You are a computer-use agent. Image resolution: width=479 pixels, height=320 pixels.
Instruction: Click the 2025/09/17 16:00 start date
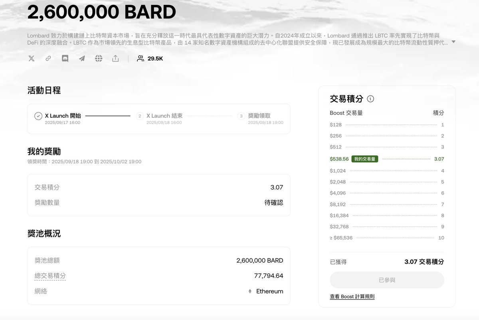63,123
